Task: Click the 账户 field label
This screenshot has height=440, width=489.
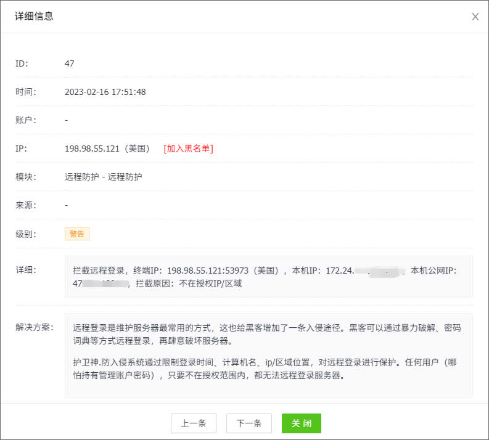Action: pyautogui.click(x=26, y=120)
